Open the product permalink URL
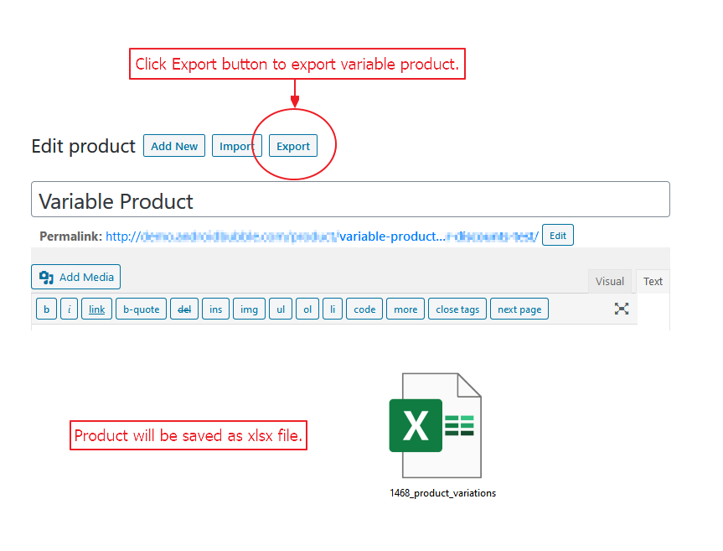 tap(322, 237)
